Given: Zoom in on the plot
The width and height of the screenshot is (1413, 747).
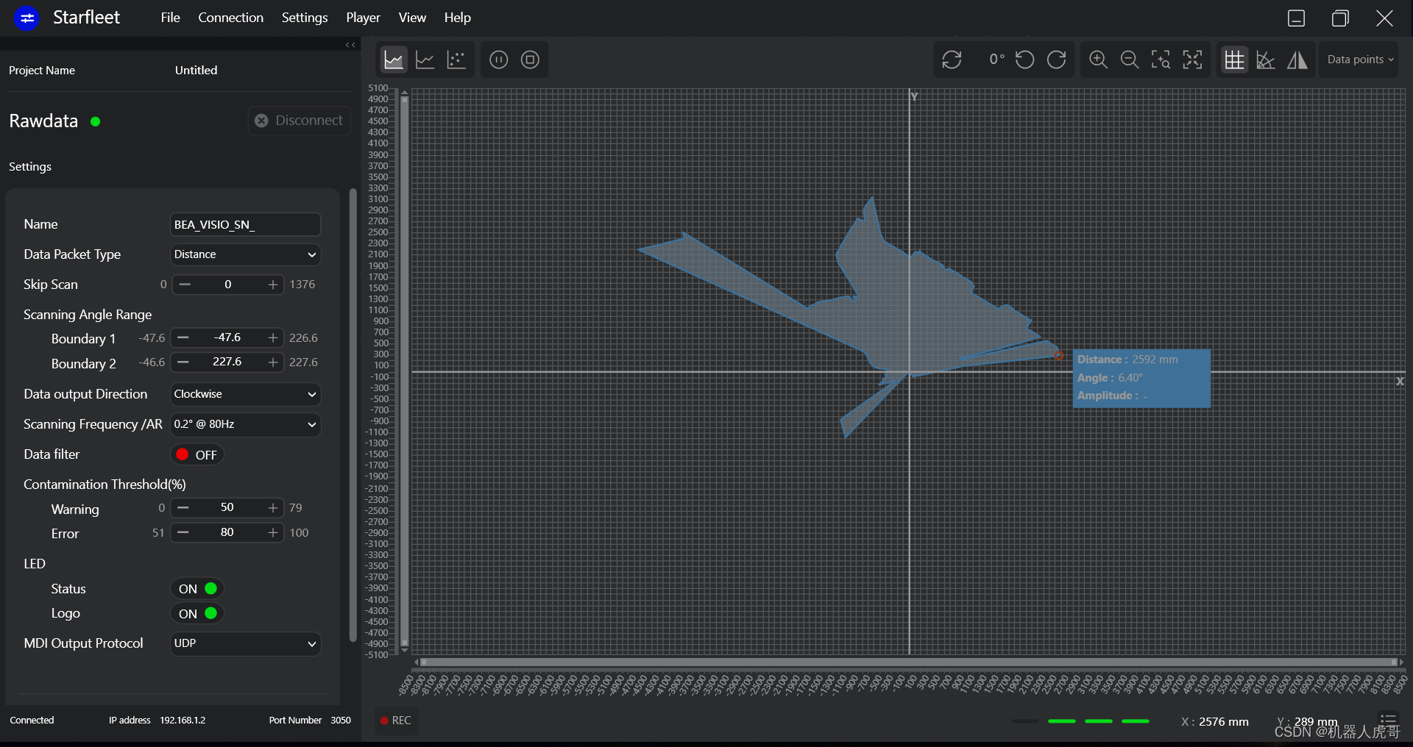Looking at the screenshot, I should 1098,60.
